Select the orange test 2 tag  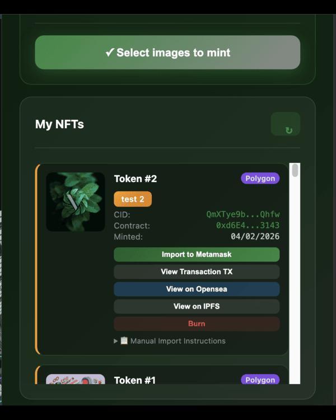(133, 199)
